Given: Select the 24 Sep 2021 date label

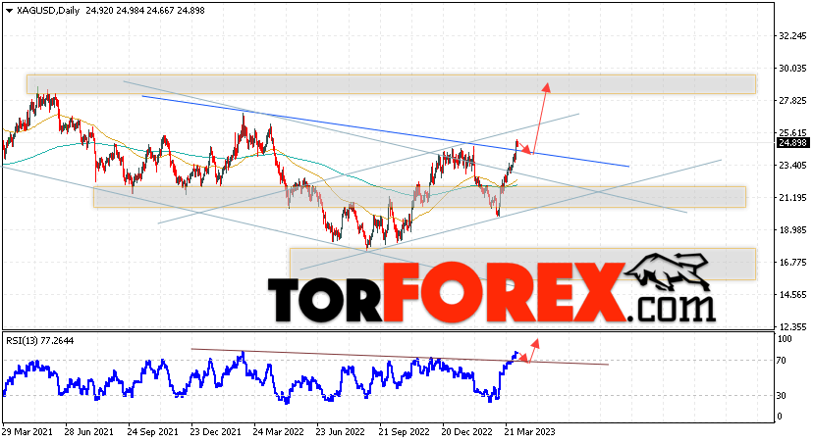Looking at the screenshot, I should pos(152,431).
